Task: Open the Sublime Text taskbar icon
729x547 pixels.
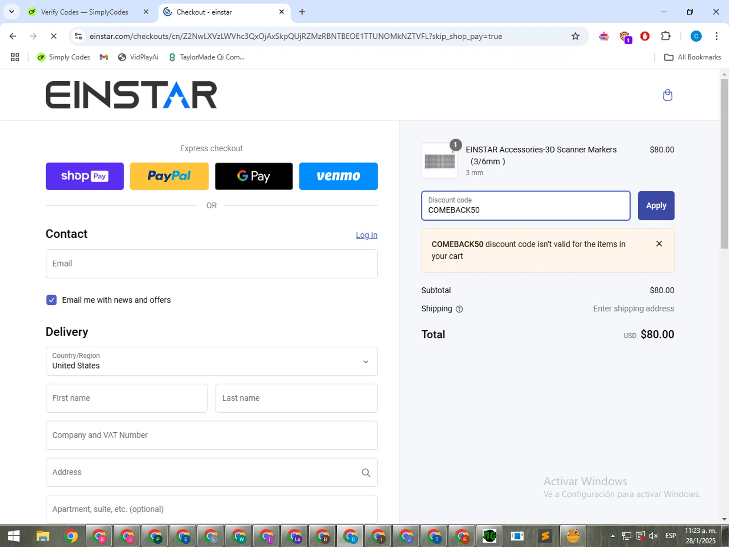Action: point(545,536)
